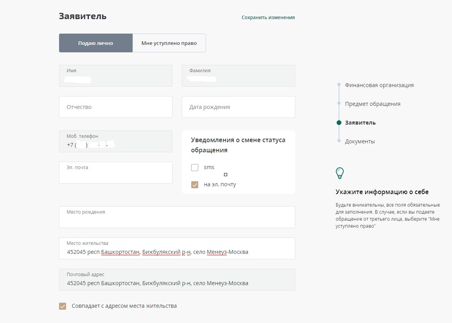Click into the 'Эл. почта' field
Screen dimensions: 452x323
click(x=115, y=175)
